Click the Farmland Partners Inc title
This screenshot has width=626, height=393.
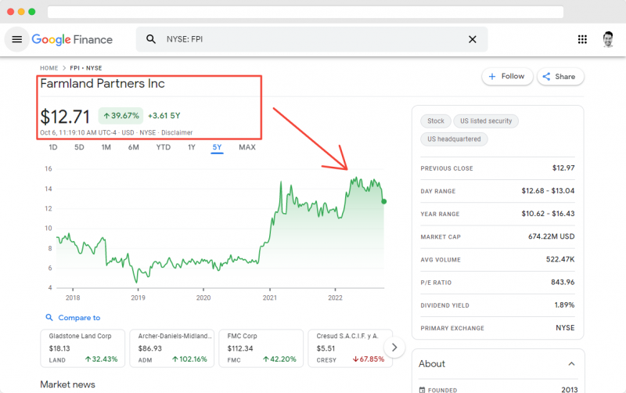pyautogui.click(x=103, y=84)
